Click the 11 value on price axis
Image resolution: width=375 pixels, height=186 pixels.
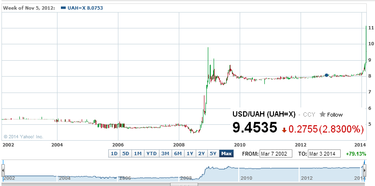[371, 28]
